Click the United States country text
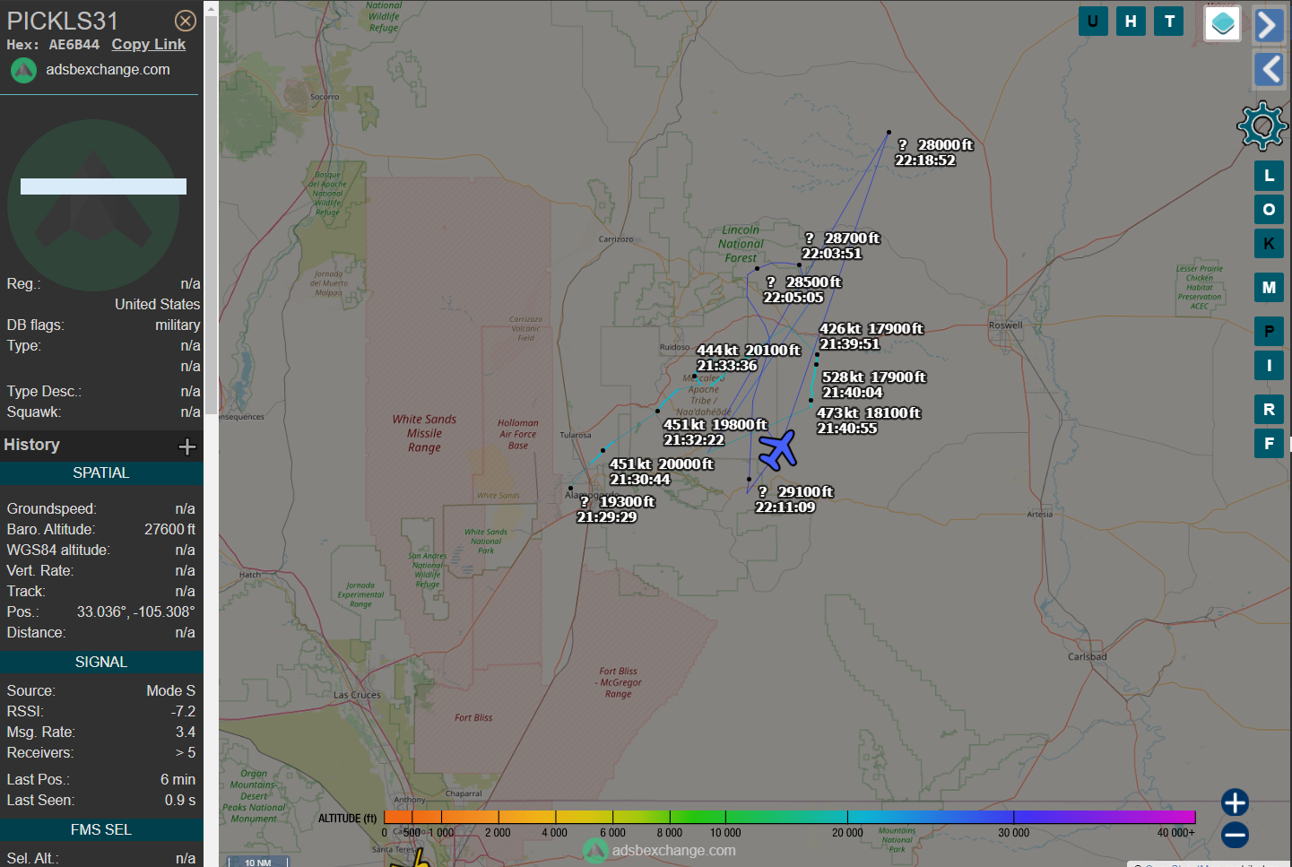The image size is (1292, 867). click(157, 305)
